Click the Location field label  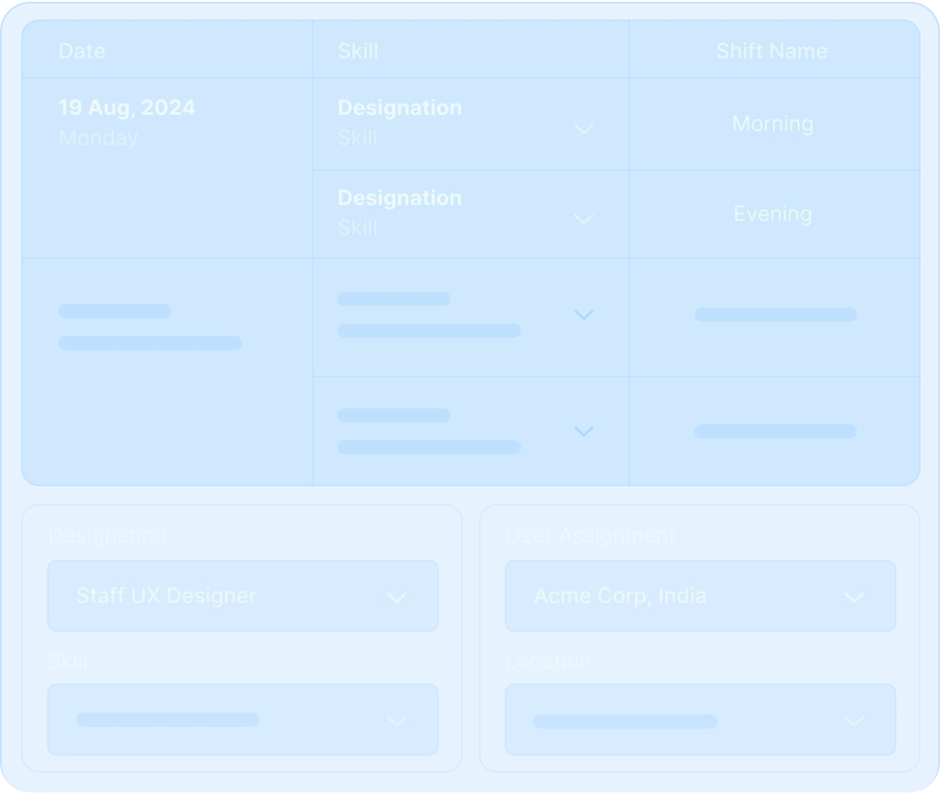pyautogui.click(x=548, y=661)
